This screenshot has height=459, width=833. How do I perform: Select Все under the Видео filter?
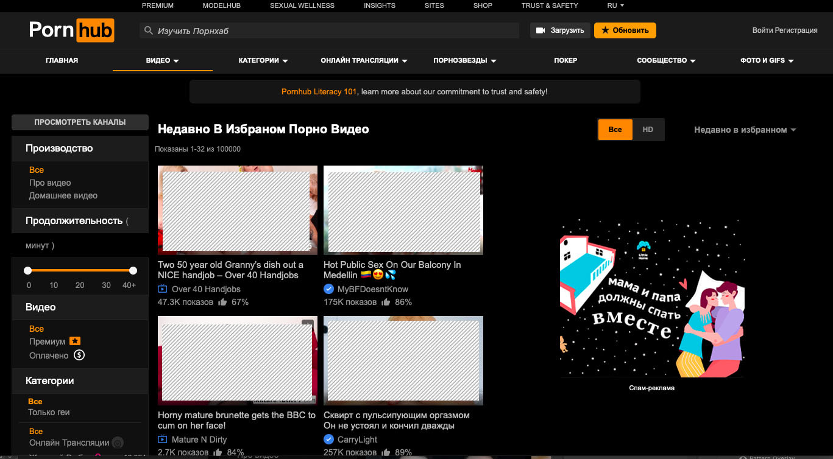37,329
